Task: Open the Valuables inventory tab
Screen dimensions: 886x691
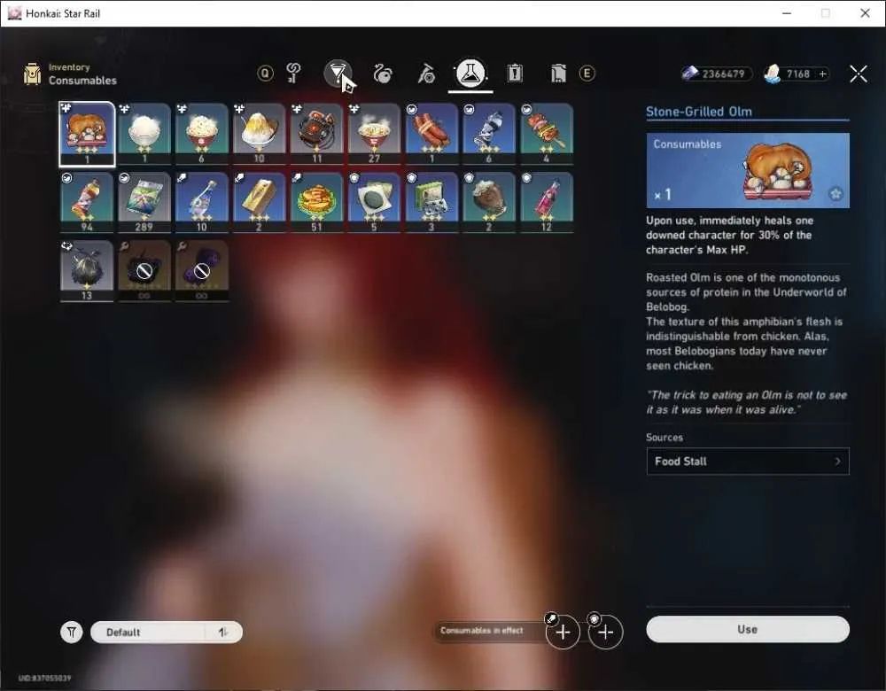Action: [558, 74]
